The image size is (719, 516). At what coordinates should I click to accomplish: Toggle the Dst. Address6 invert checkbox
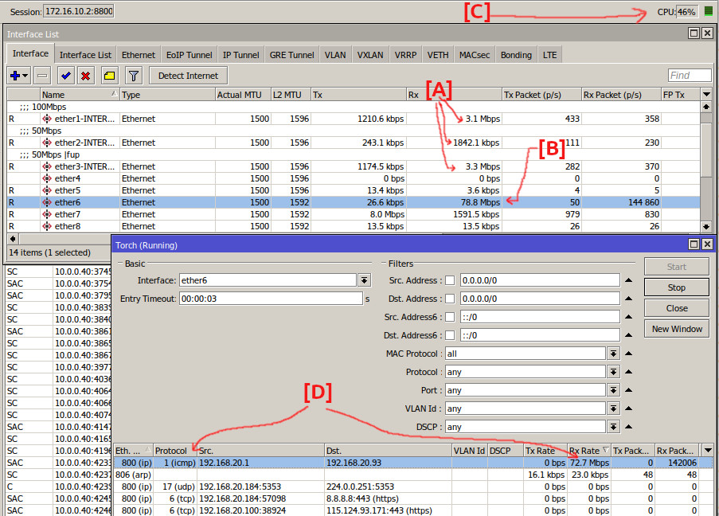451,335
